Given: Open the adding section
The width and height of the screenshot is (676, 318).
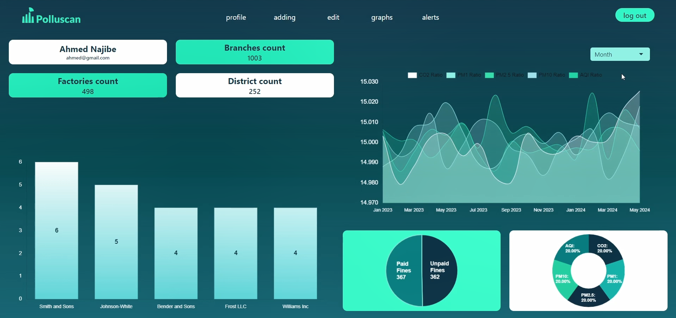Looking at the screenshot, I should (x=284, y=17).
